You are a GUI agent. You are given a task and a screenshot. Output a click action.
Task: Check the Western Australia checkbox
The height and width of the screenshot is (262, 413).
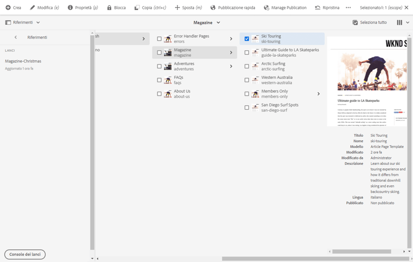(x=247, y=80)
